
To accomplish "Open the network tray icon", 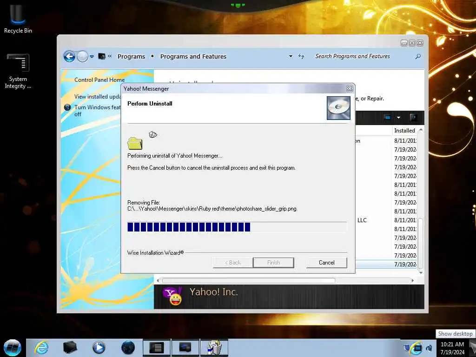I will pos(418,348).
